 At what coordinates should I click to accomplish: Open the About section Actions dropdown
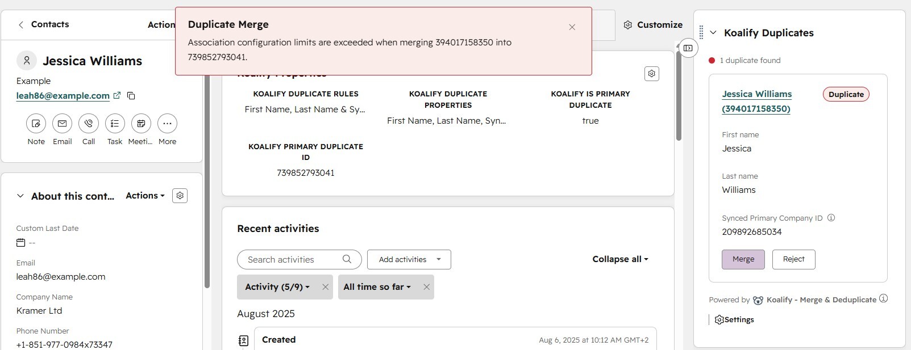(145, 196)
